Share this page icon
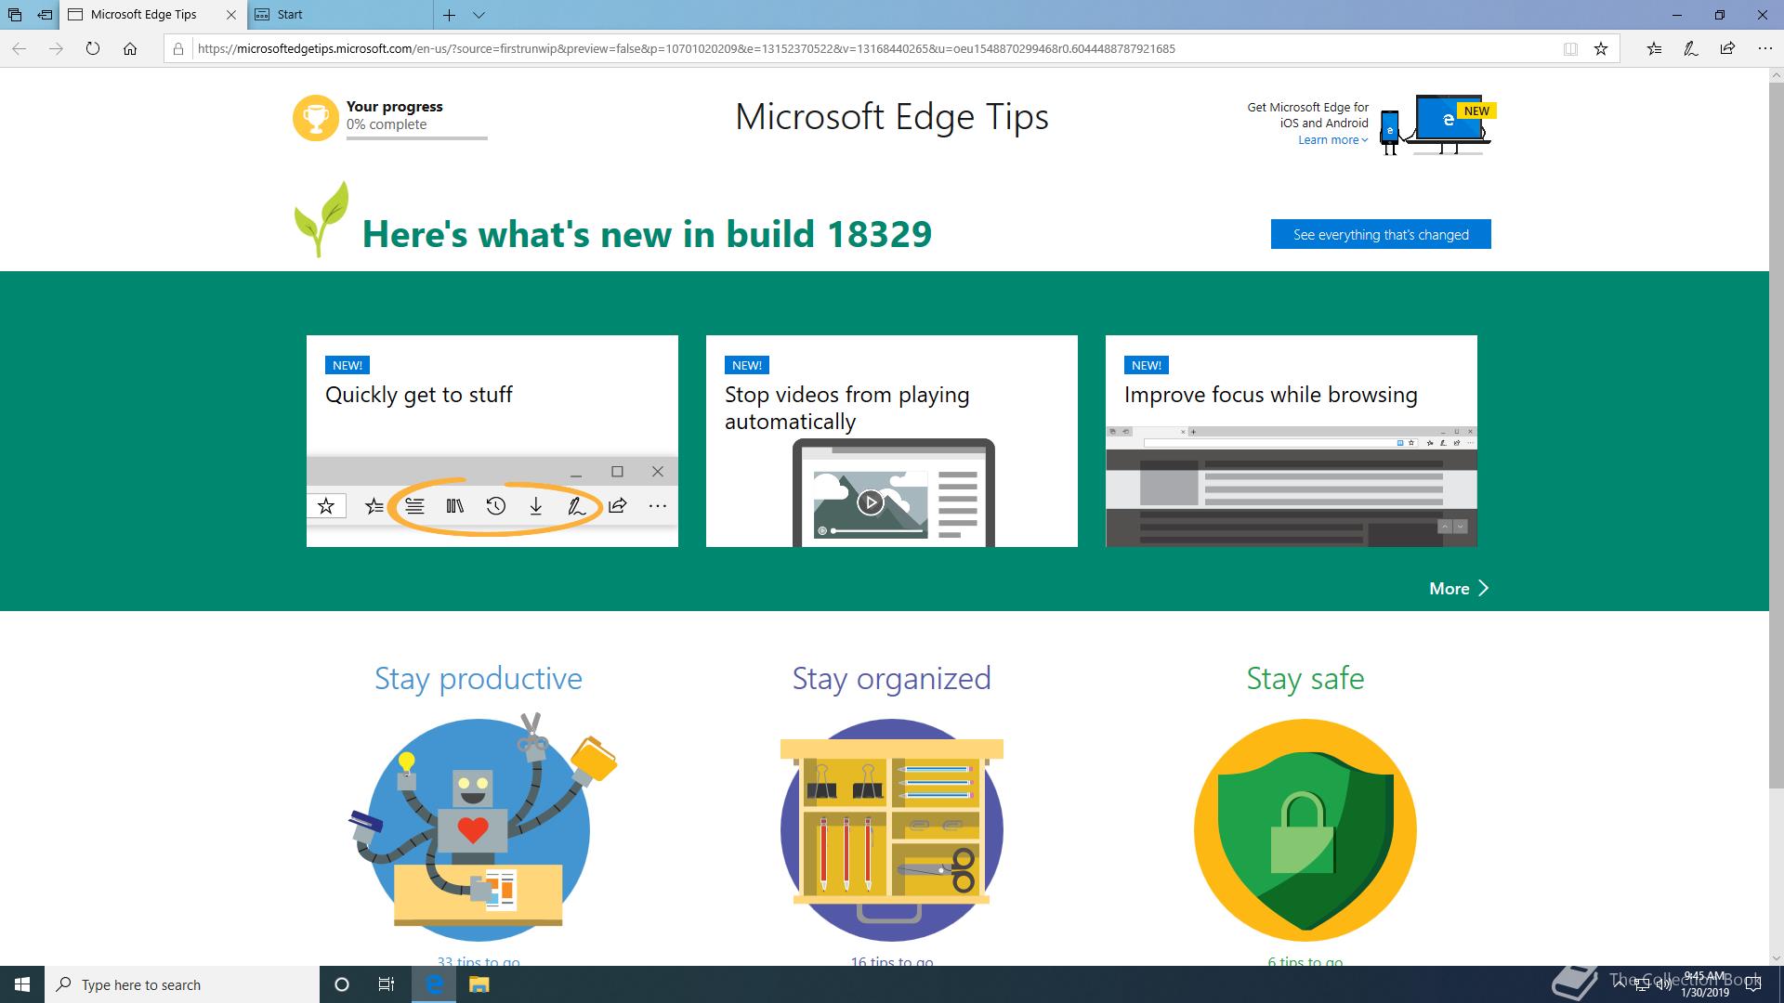Viewport: 1784px width, 1003px height. [x=1727, y=49]
